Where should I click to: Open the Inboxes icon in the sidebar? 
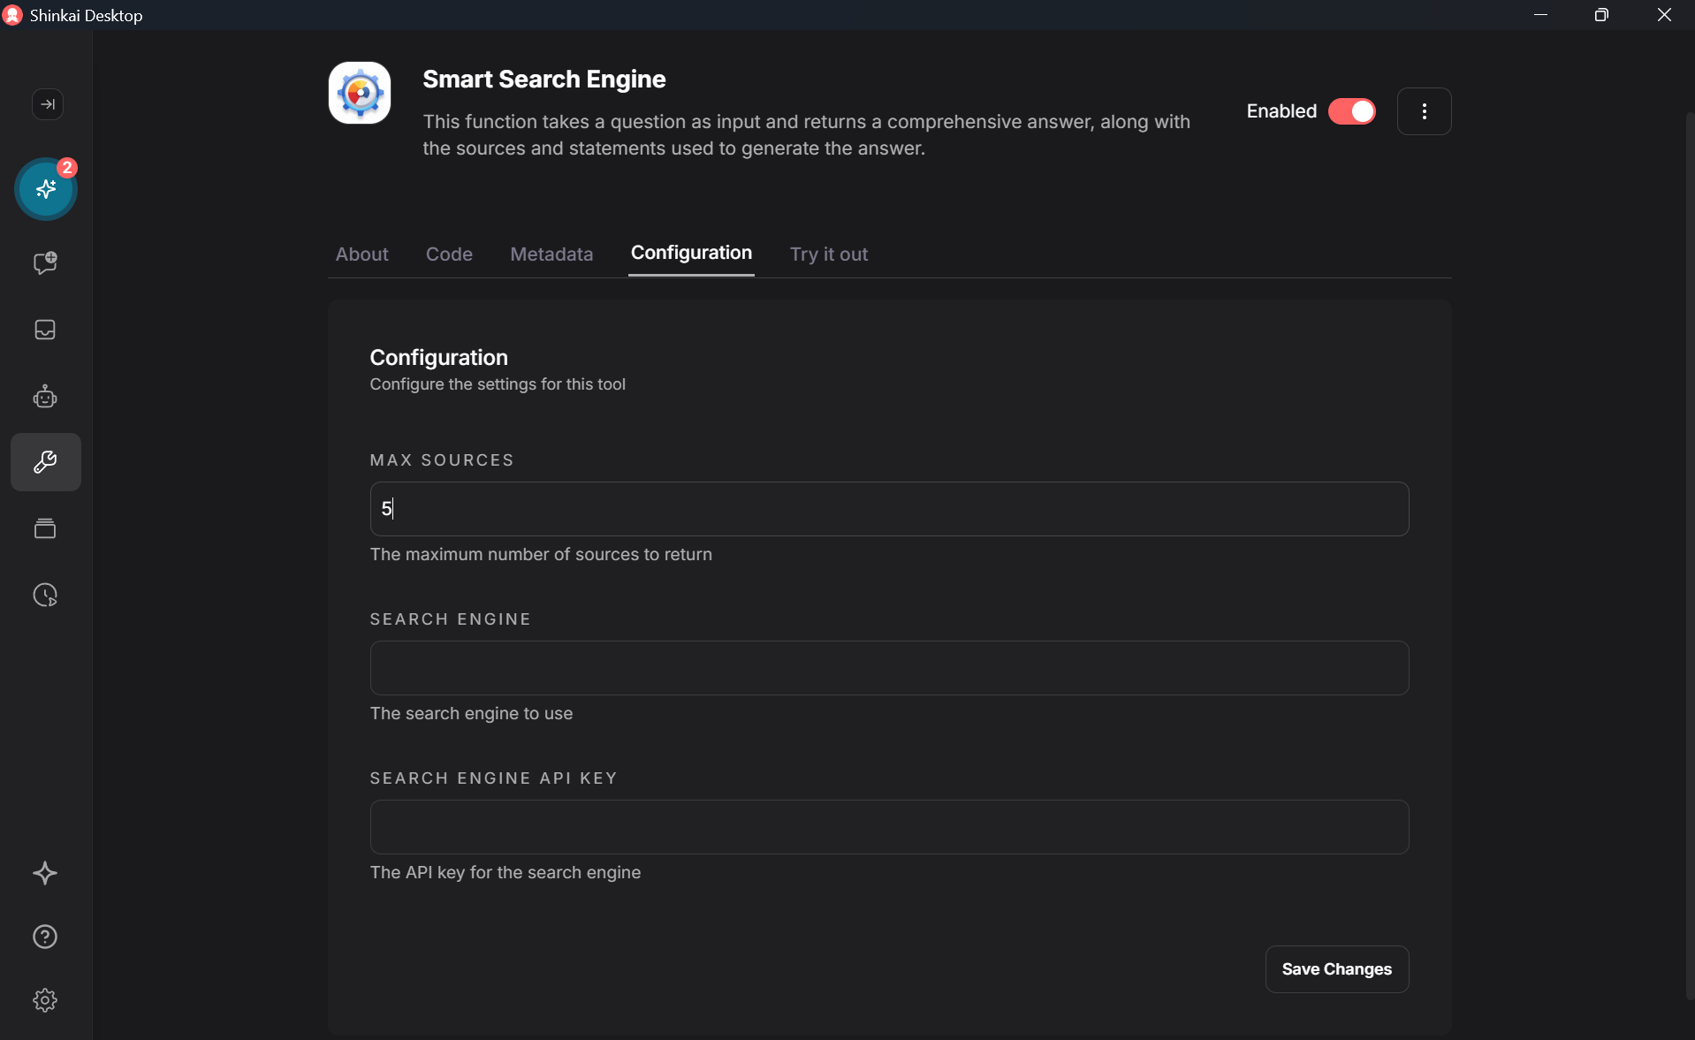coord(44,330)
